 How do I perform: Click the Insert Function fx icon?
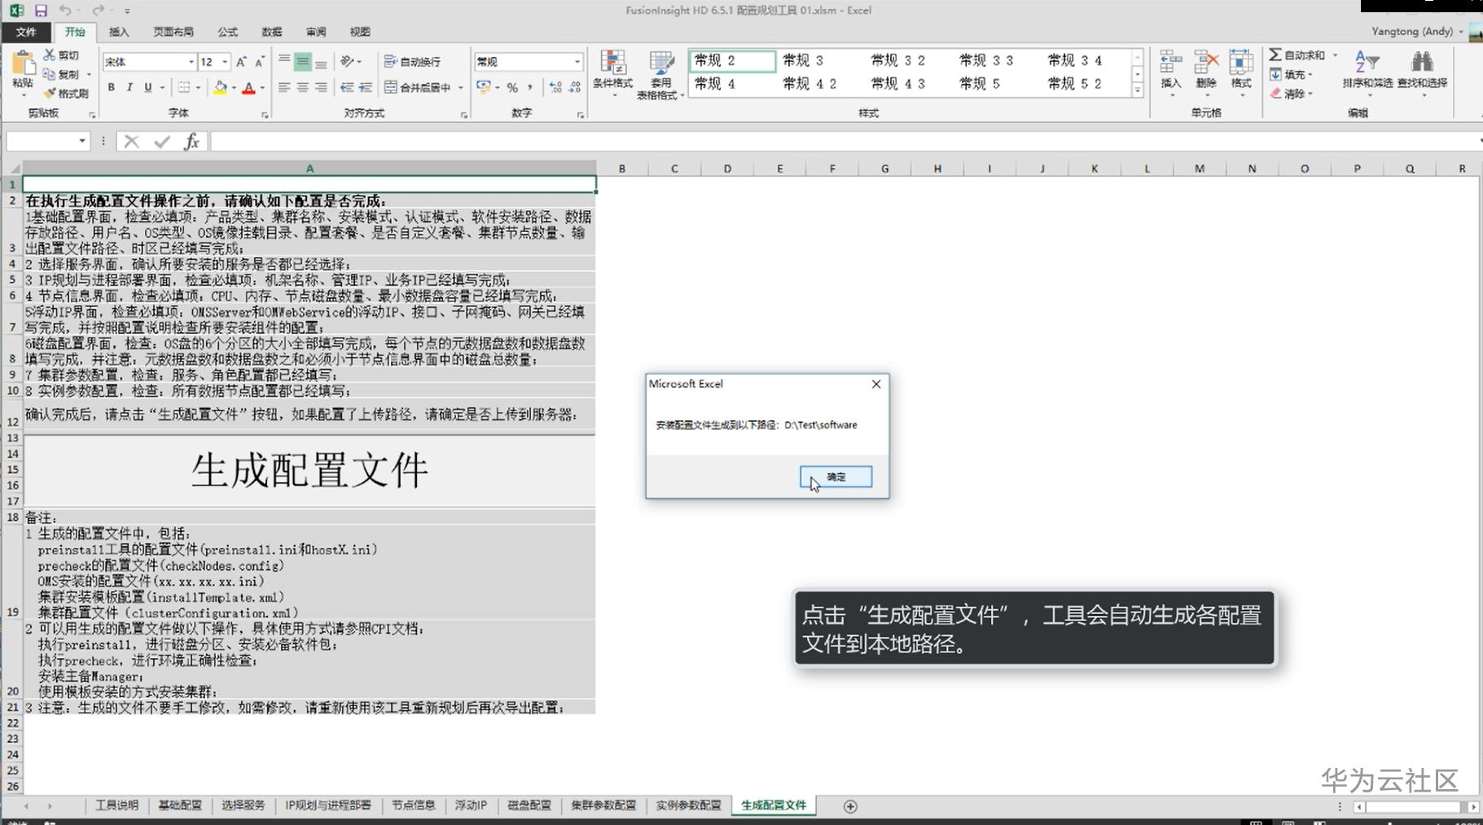[x=191, y=142]
